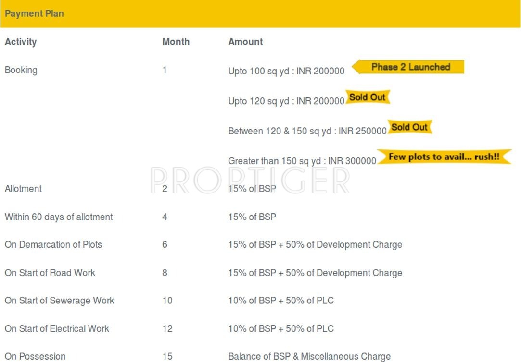Click 'Upto 100 sq yd : INR 200000'

tap(286, 71)
